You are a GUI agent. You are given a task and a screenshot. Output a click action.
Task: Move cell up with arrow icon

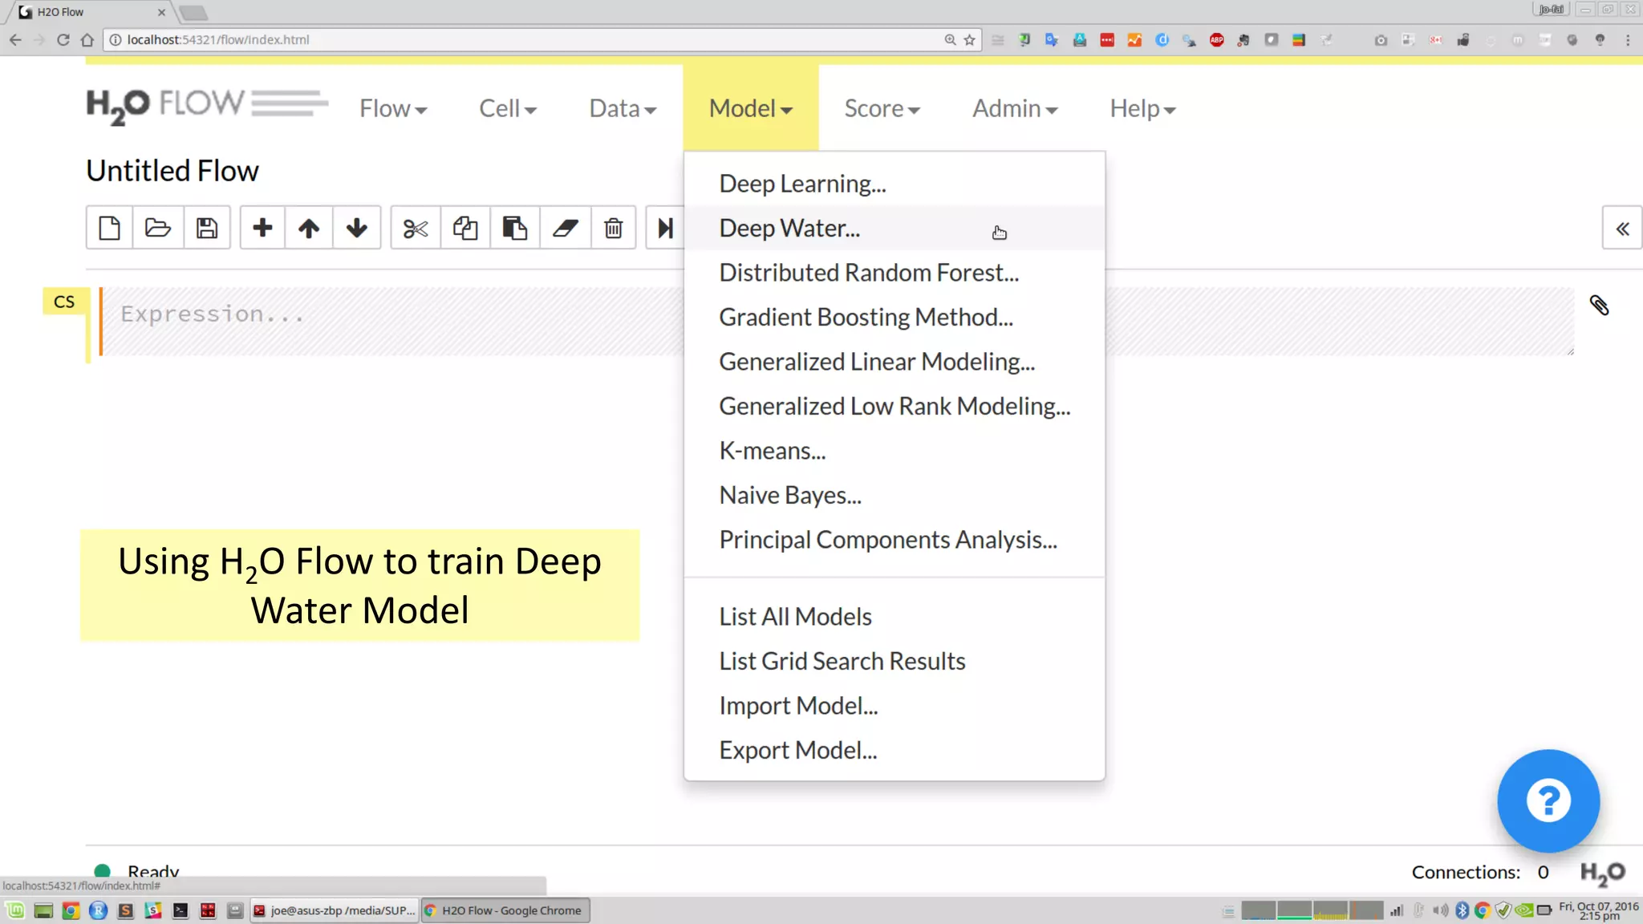(x=309, y=229)
